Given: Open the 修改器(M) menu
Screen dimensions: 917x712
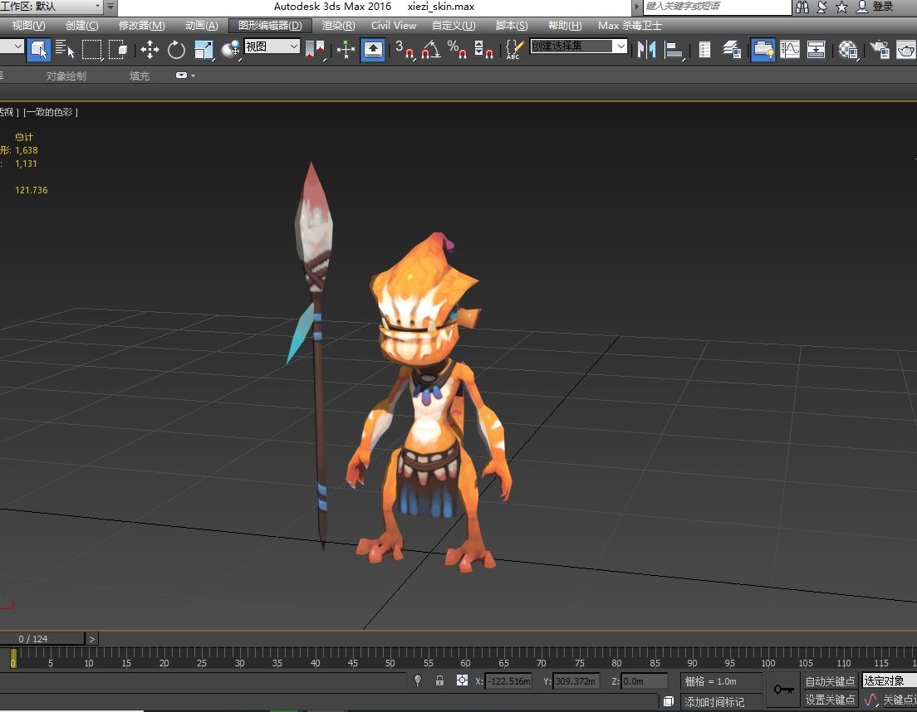Looking at the screenshot, I should click(x=141, y=26).
